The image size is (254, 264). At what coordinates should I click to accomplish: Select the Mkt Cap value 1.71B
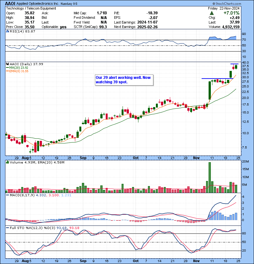tap(102, 13)
